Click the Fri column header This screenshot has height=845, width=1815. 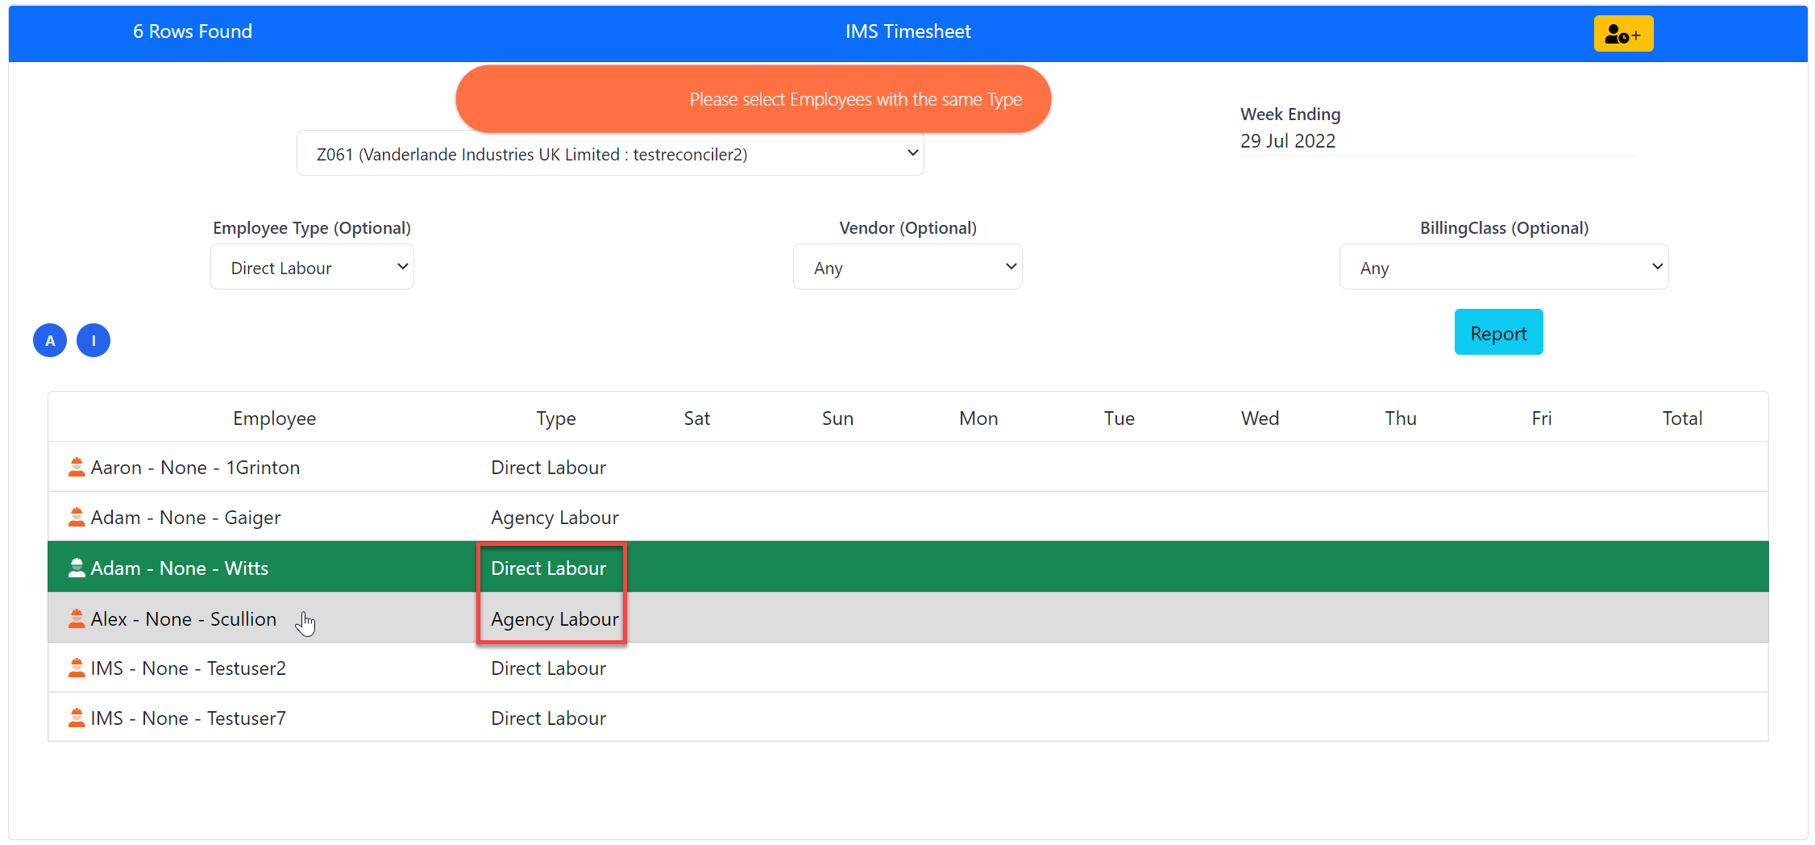[1542, 418]
